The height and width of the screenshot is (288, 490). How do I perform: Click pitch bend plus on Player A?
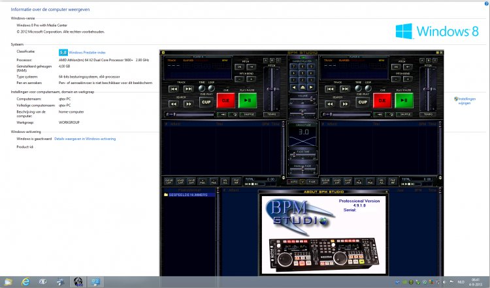[252, 79]
